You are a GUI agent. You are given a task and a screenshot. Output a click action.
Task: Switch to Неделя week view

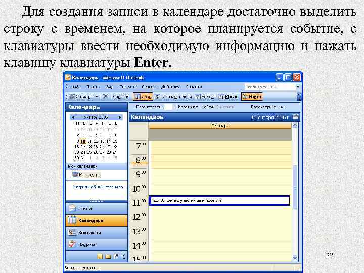click(205, 97)
